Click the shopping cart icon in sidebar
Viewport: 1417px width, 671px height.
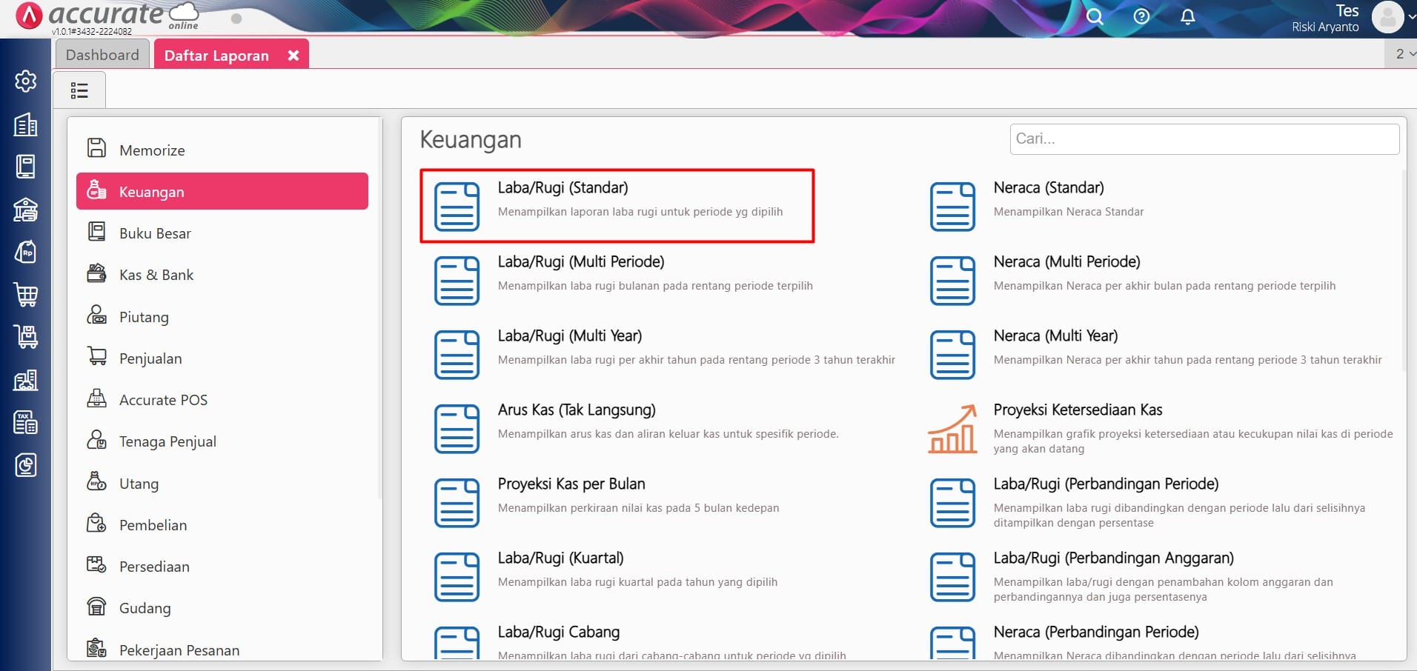[x=25, y=295]
